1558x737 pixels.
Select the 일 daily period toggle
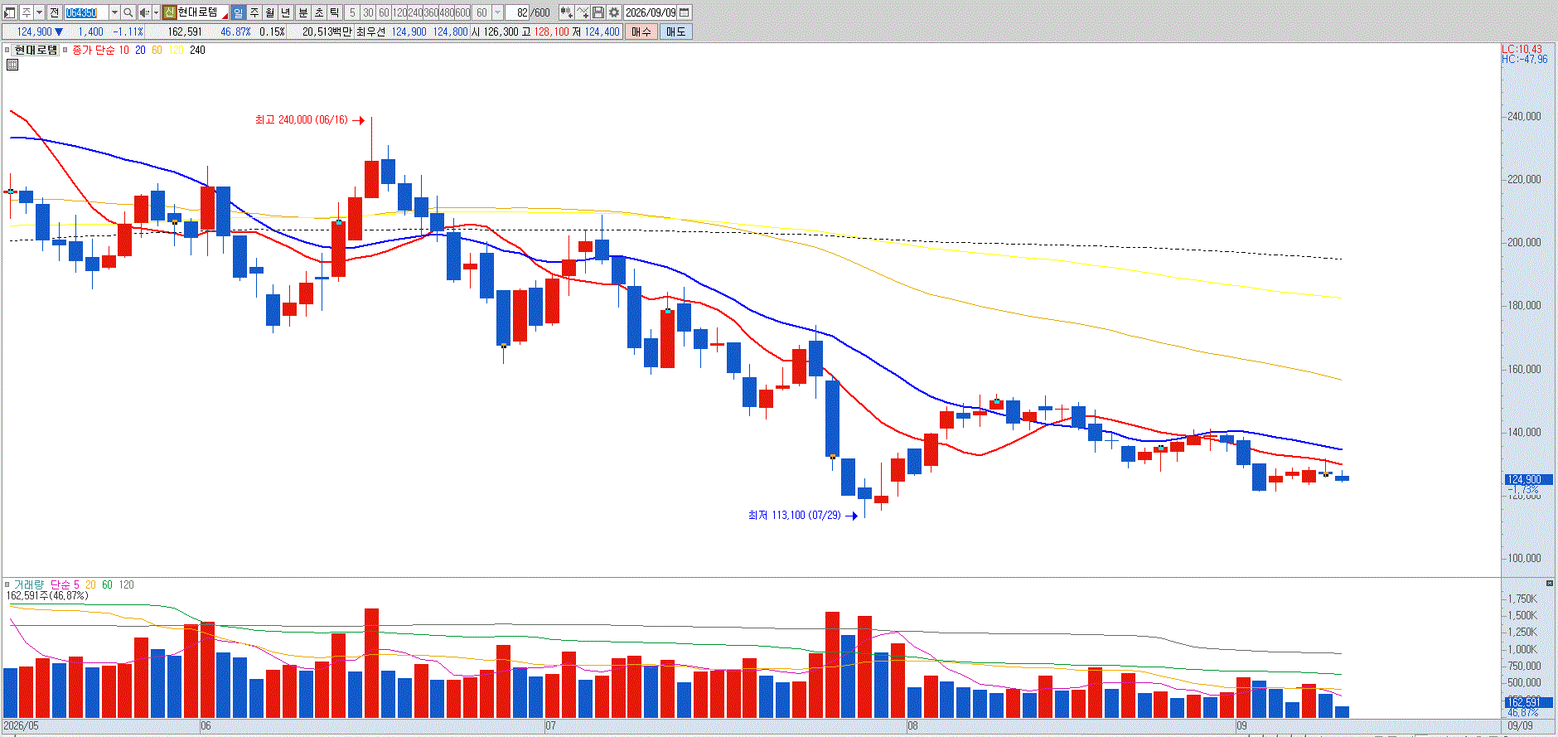pyautogui.click(x=239, y=12)
